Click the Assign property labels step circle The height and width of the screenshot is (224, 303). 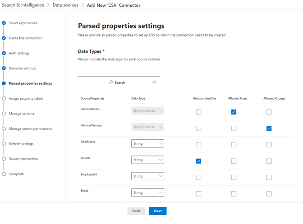4,98
